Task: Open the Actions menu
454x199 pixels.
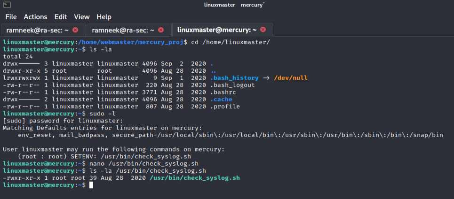Action: pos(35,17)
